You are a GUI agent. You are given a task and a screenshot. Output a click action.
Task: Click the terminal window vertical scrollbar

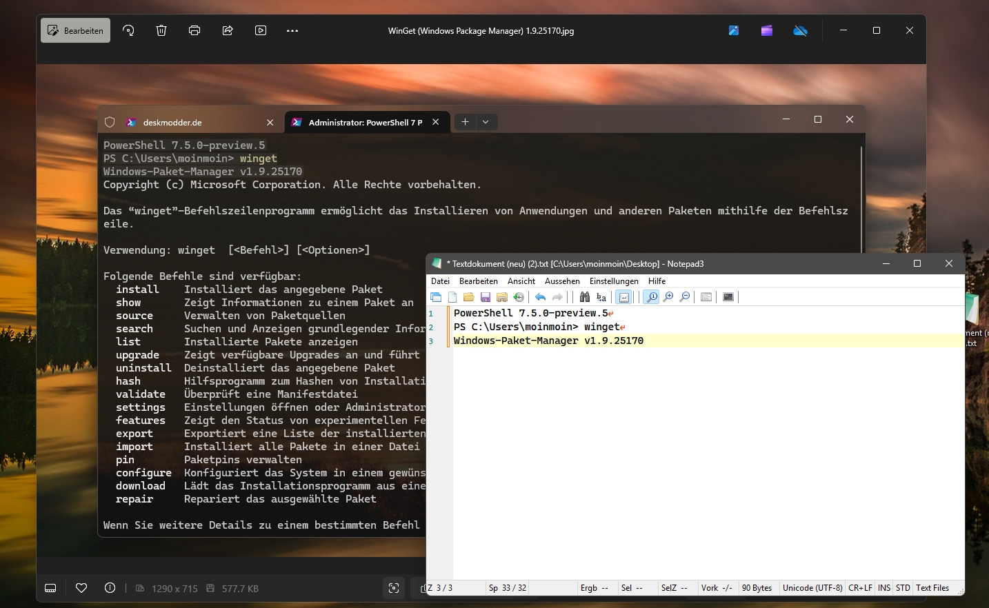[861, 200]
